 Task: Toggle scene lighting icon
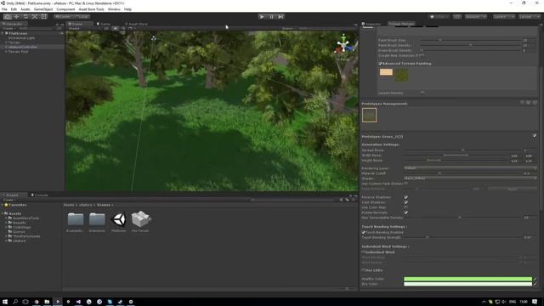click(x=116, y=28)
